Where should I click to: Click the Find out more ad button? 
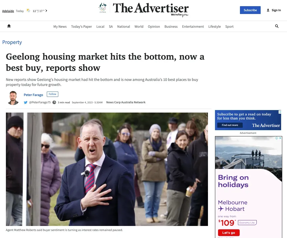click(230, 125)
